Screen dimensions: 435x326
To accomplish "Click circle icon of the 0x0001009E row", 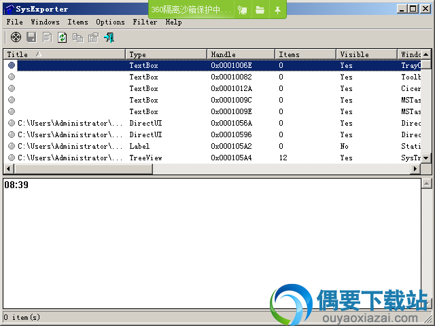I will point(12,111).
